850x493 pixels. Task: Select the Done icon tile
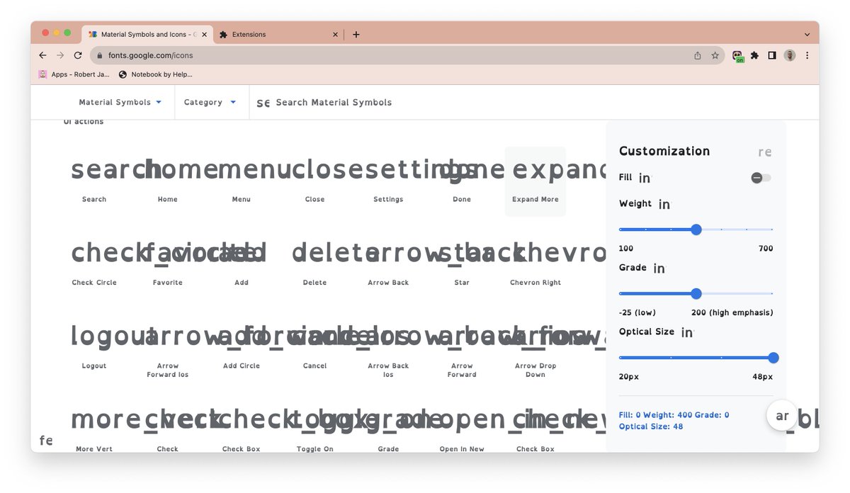pos(462,181)
